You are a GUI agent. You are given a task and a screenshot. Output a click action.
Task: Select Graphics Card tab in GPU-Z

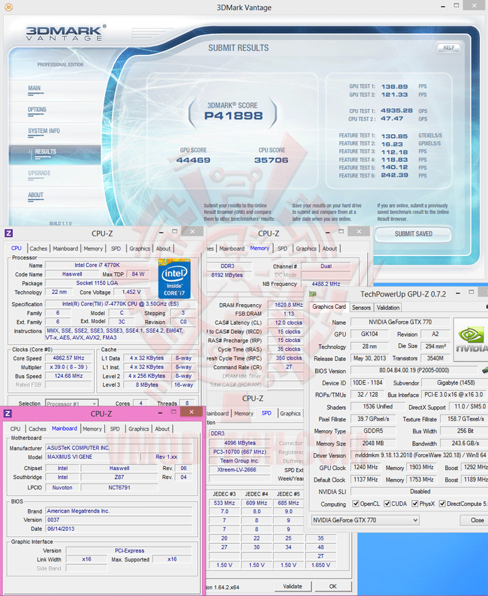[x=329, y=307]
